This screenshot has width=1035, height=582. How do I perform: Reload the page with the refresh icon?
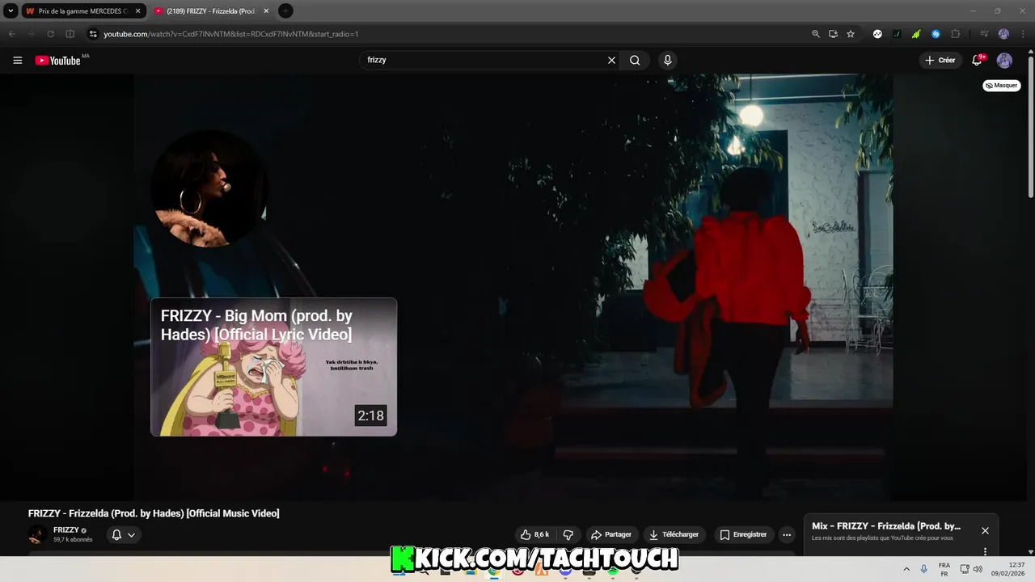click(50, 34)
